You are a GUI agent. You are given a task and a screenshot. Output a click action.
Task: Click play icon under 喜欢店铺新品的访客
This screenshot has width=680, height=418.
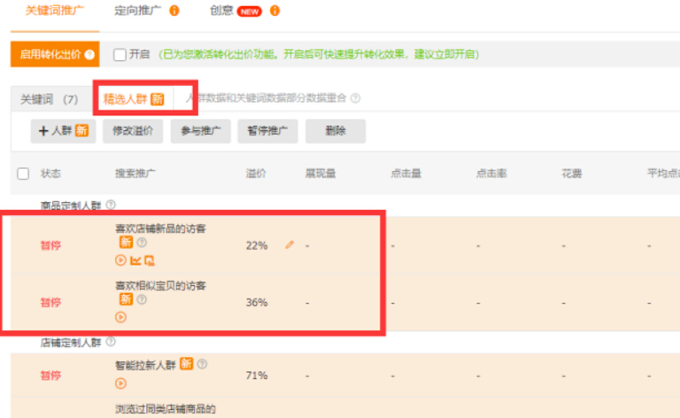(120, 260)
